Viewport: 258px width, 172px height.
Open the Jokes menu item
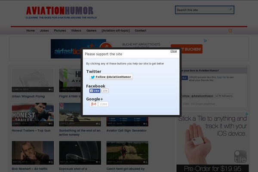44,31
